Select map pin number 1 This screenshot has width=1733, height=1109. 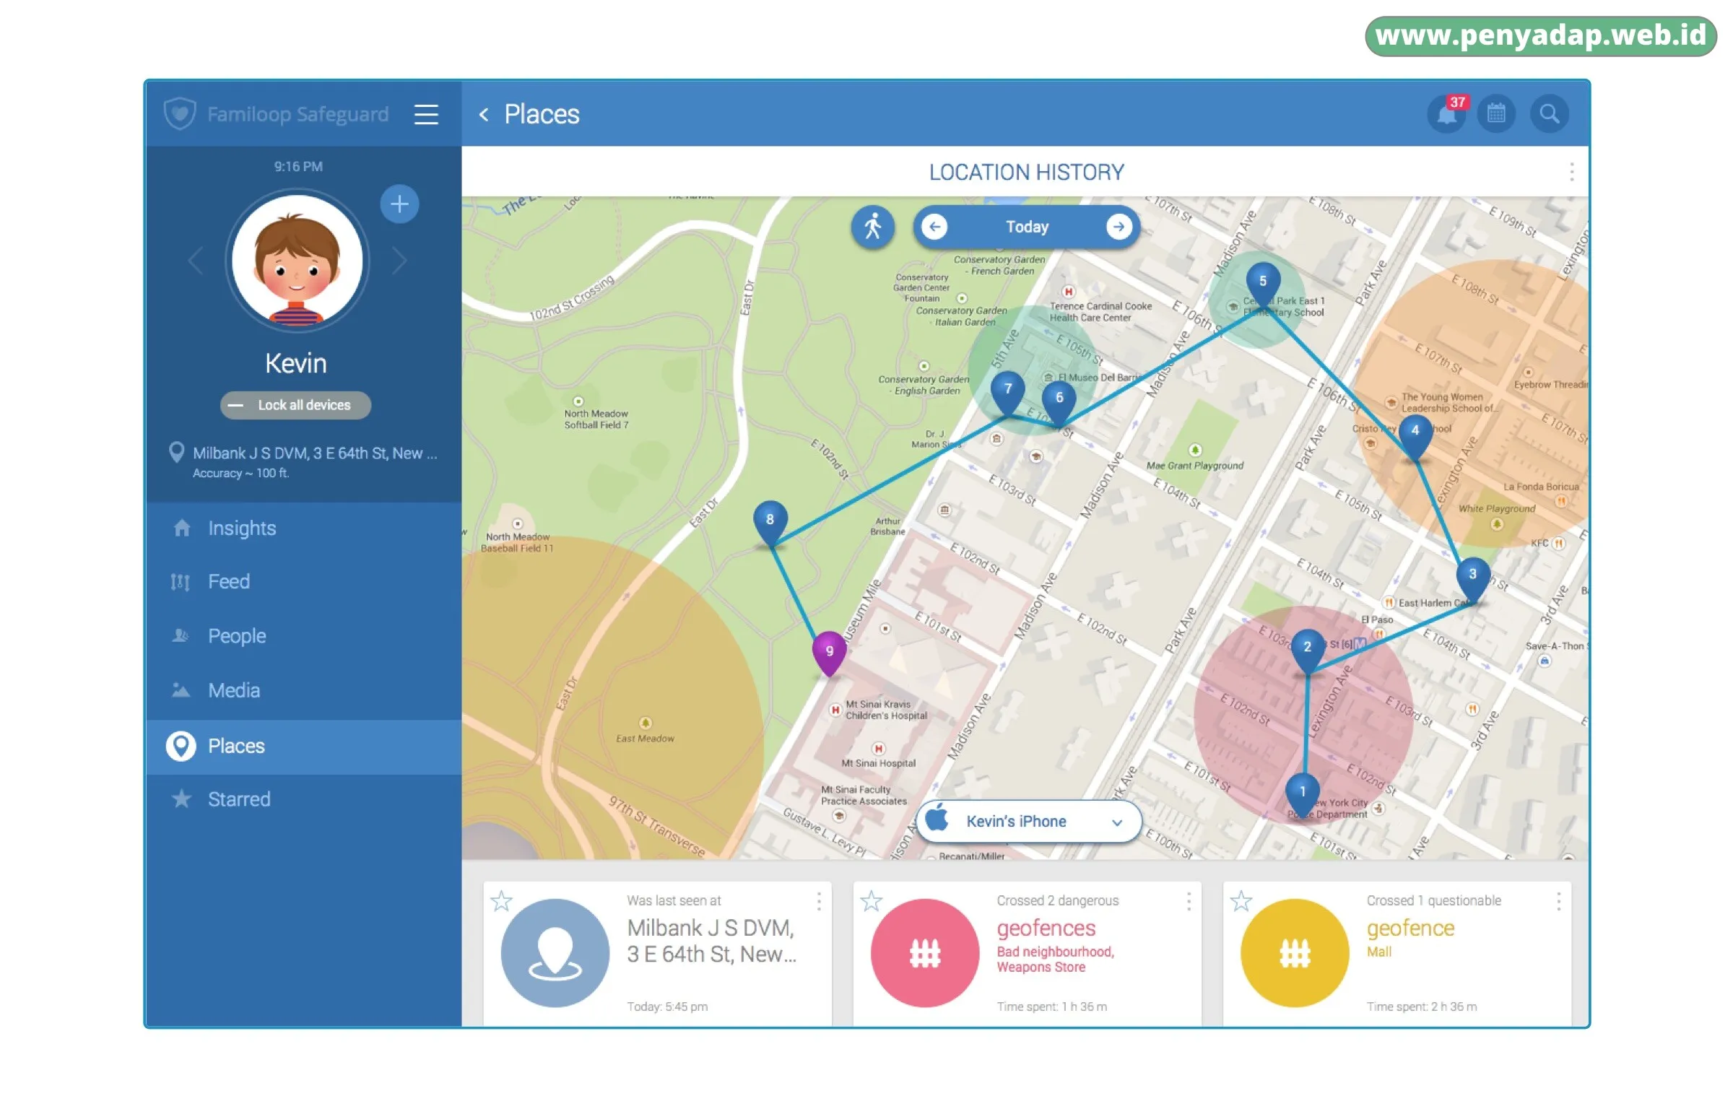click(x=1303, y=796)
